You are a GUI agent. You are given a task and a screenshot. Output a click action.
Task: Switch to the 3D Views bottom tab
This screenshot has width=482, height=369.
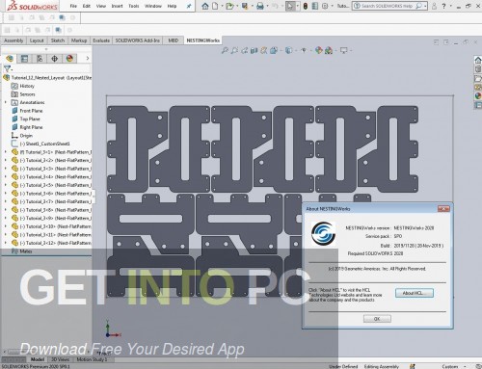click(x=61, y=359)
